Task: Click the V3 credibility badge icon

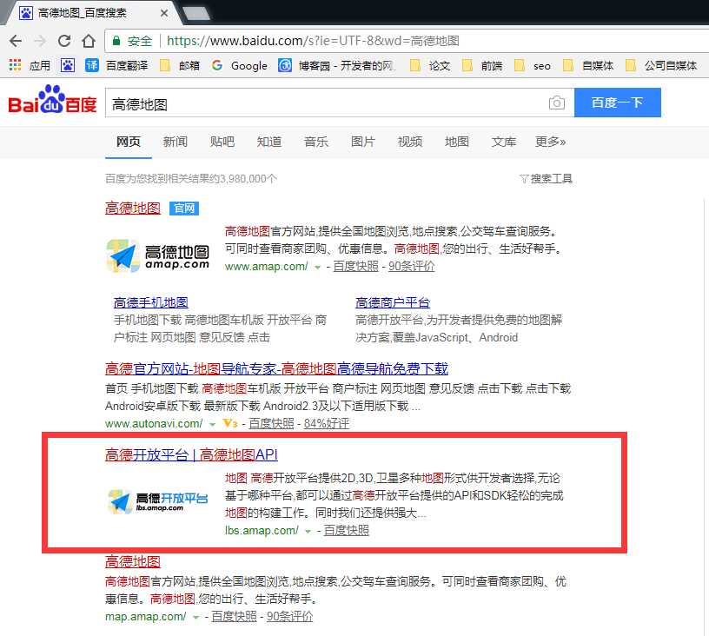Action: coord(230,423)
